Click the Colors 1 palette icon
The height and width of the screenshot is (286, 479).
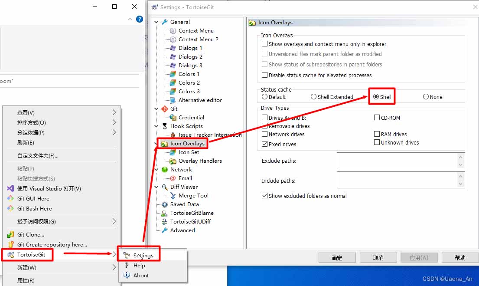point(173,74)
